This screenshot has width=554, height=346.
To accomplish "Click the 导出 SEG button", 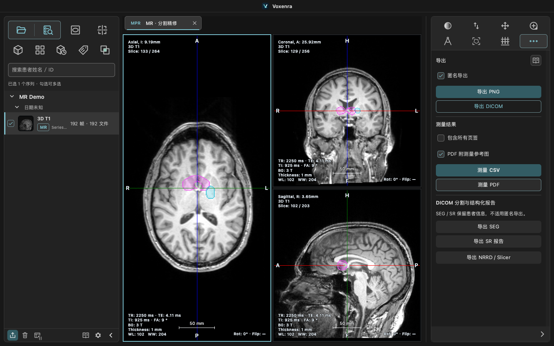I will pyautogui.click(x=489, y=227).
